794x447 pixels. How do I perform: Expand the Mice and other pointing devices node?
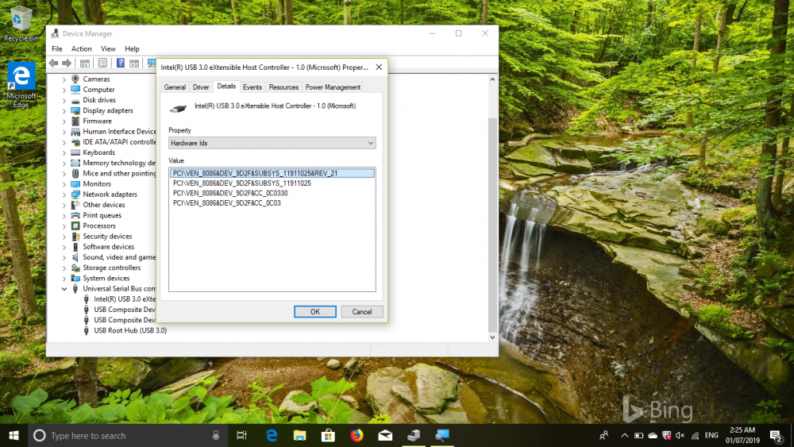[64, 174]
